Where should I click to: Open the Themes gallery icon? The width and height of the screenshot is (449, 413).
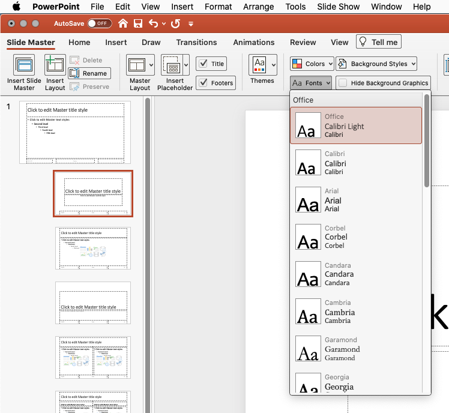coord(259,64)
